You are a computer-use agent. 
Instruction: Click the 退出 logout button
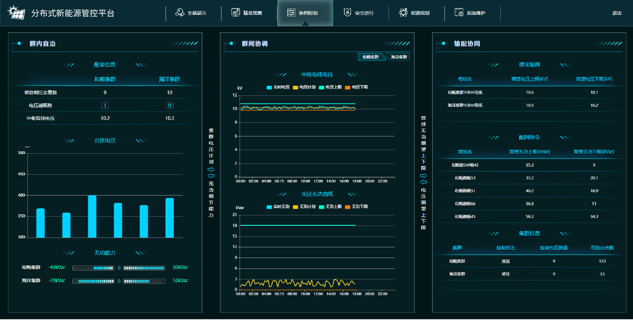tap(616, 13)
